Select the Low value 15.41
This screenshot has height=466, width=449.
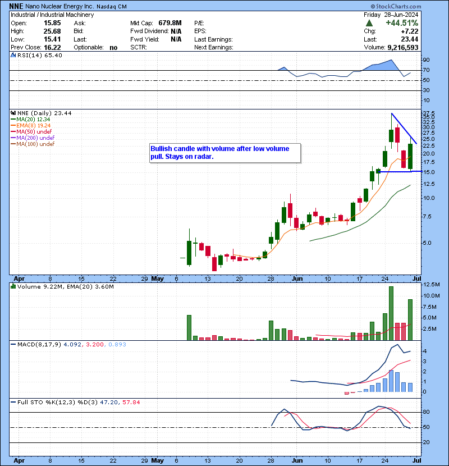52,39
